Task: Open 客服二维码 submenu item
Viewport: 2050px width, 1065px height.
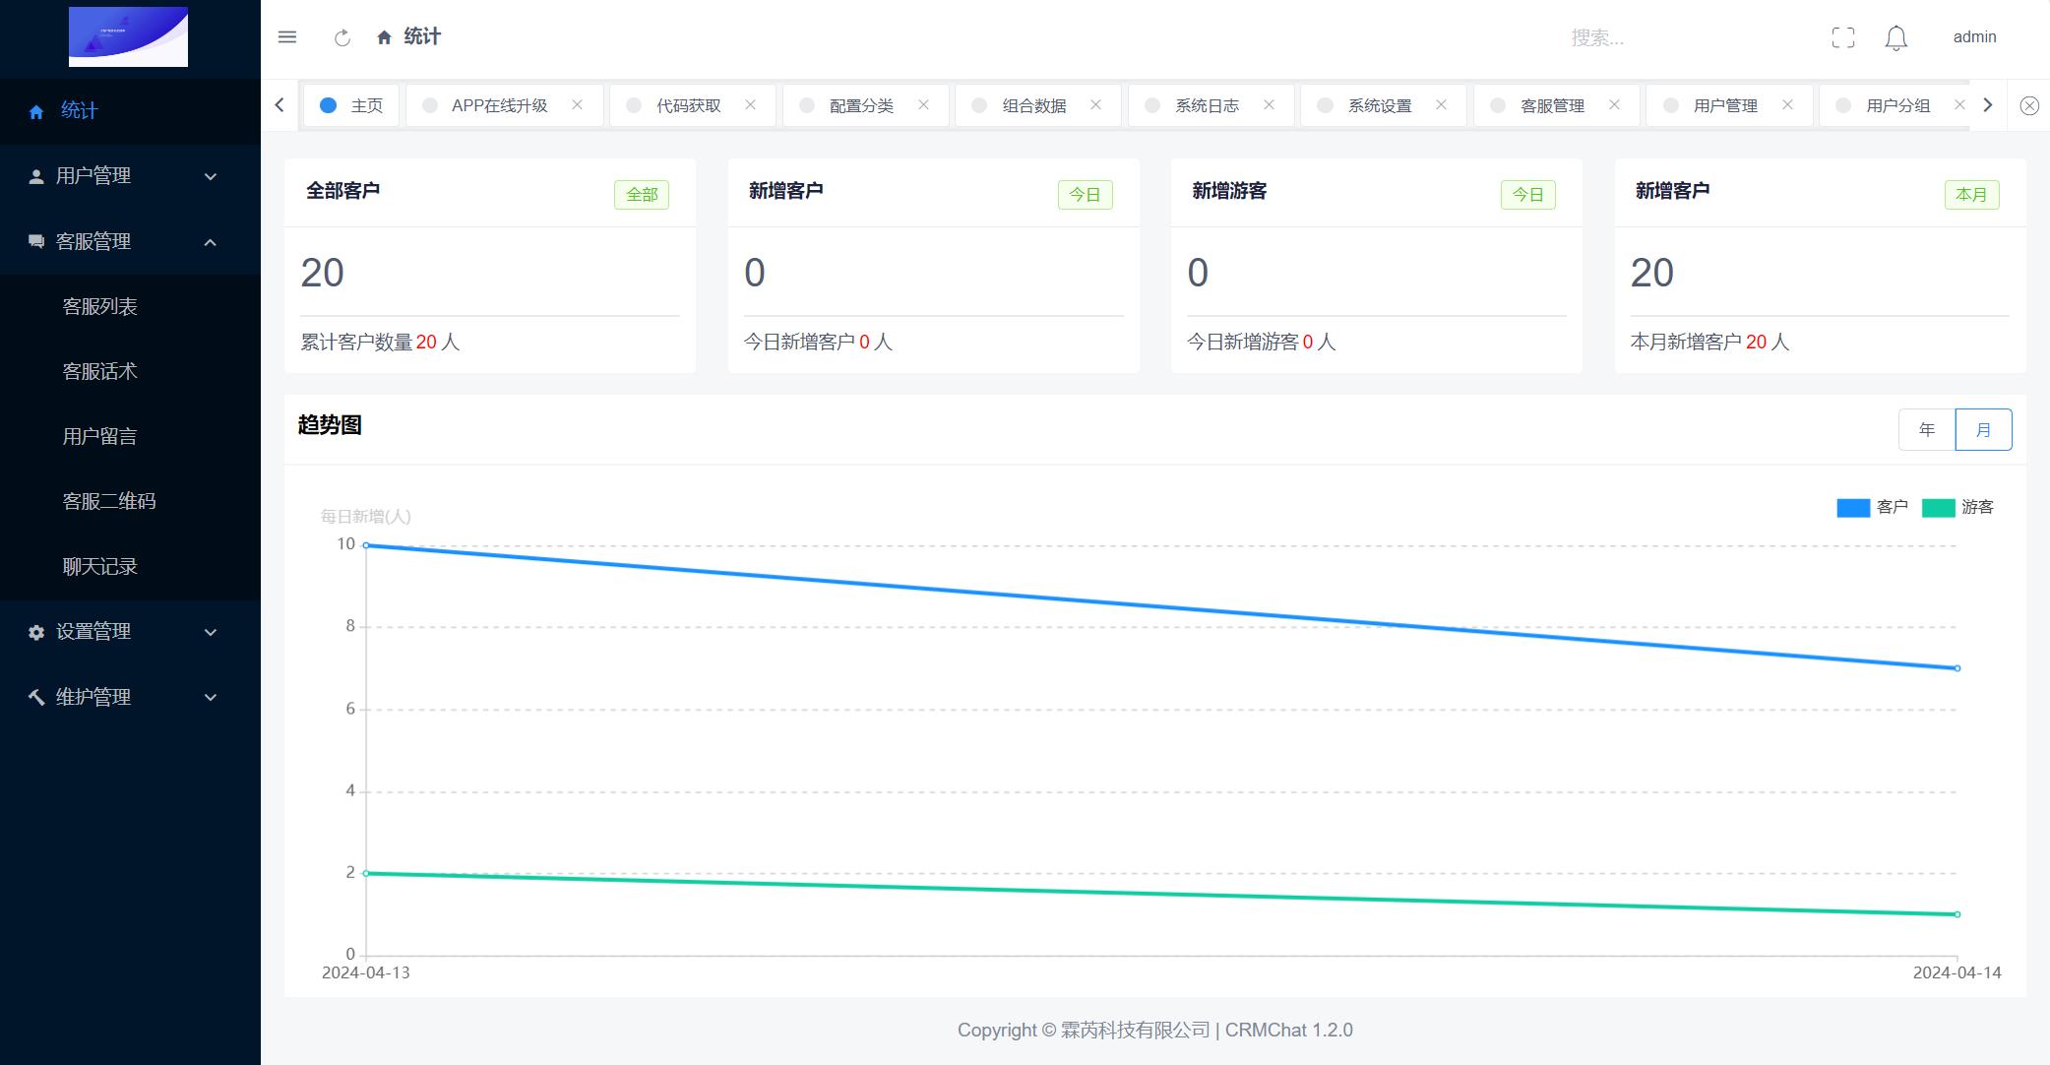Action: click(130, 501)
